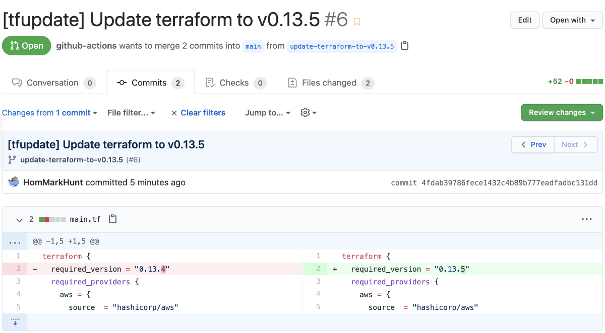Viewport: 605px width, 333px height.
Task: Copy branch name with clipboard icon
Action: pos(404,46)
